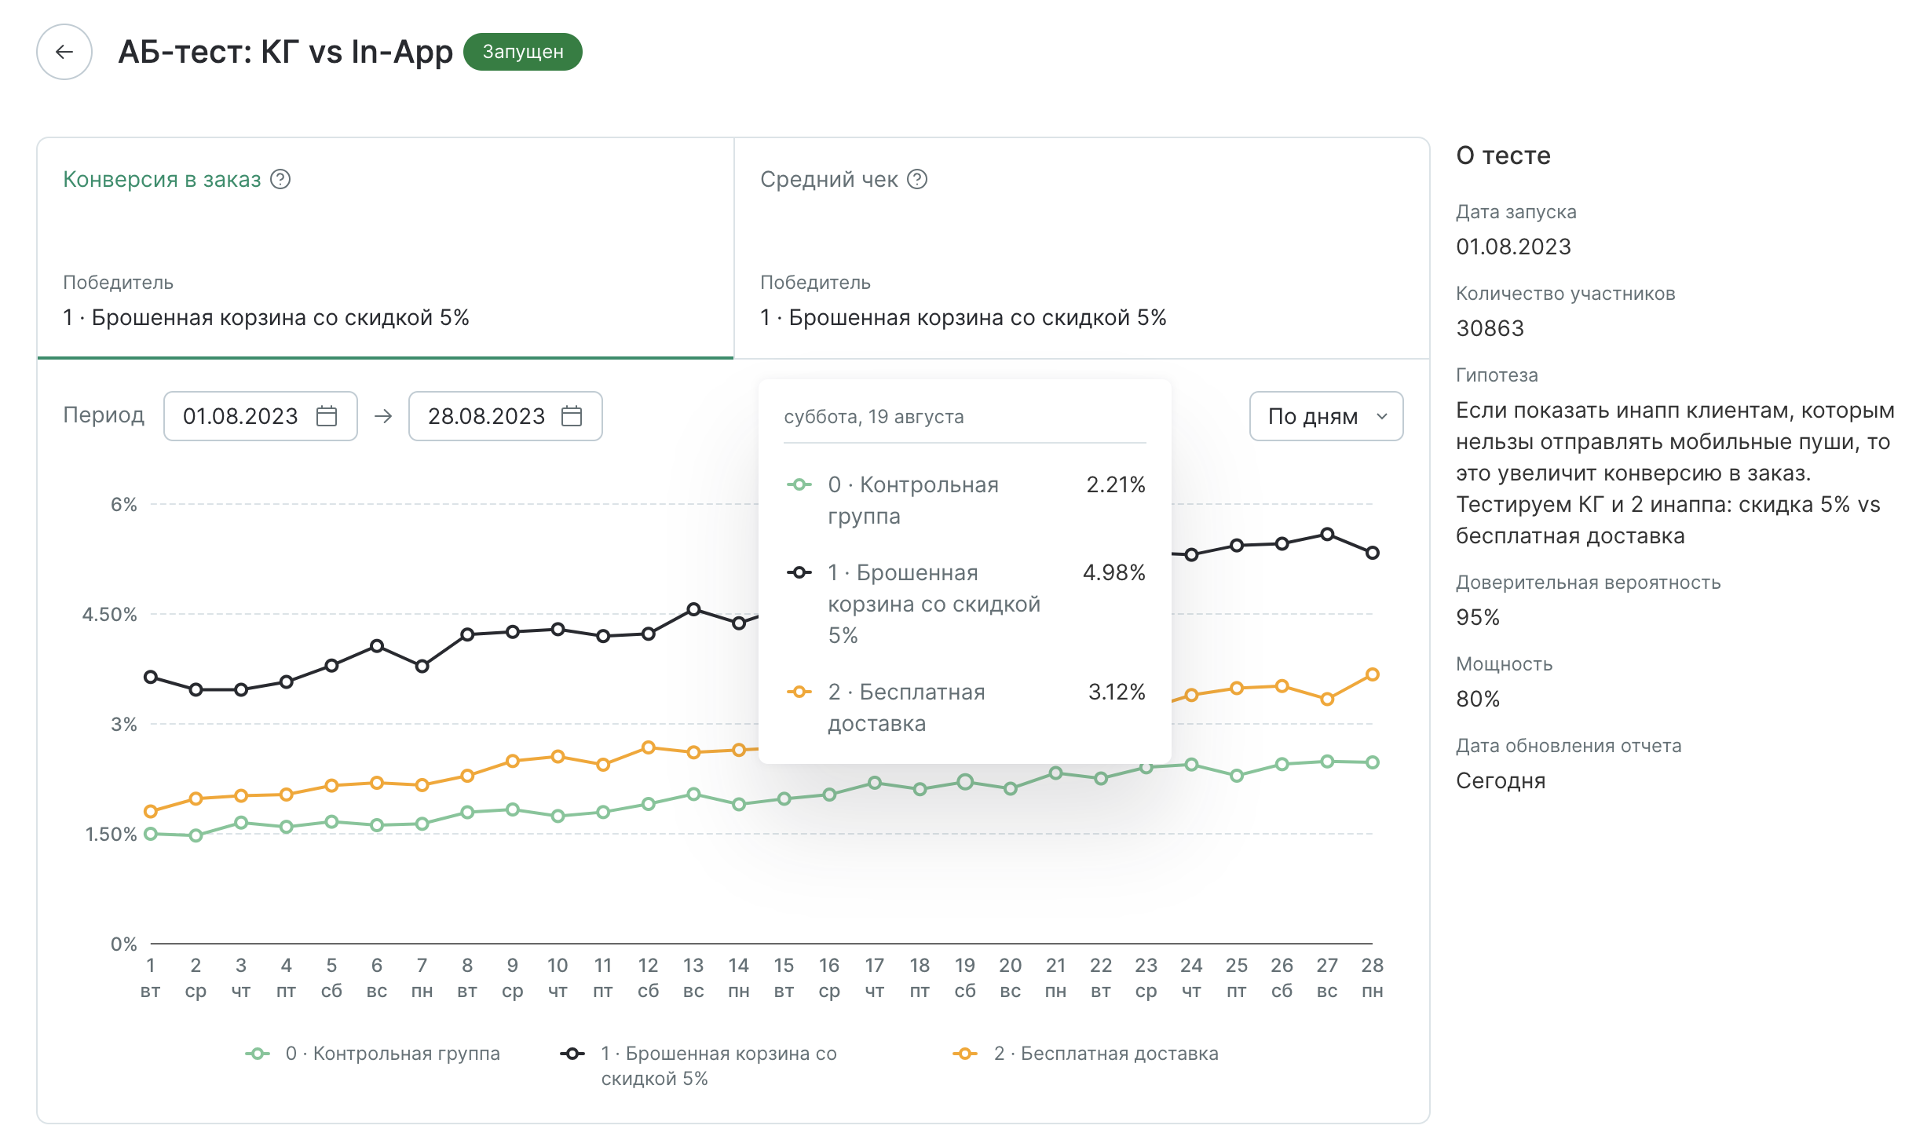Select the green line point on August 21
The image size is (1927, 1140).
tap(1056, 773)
